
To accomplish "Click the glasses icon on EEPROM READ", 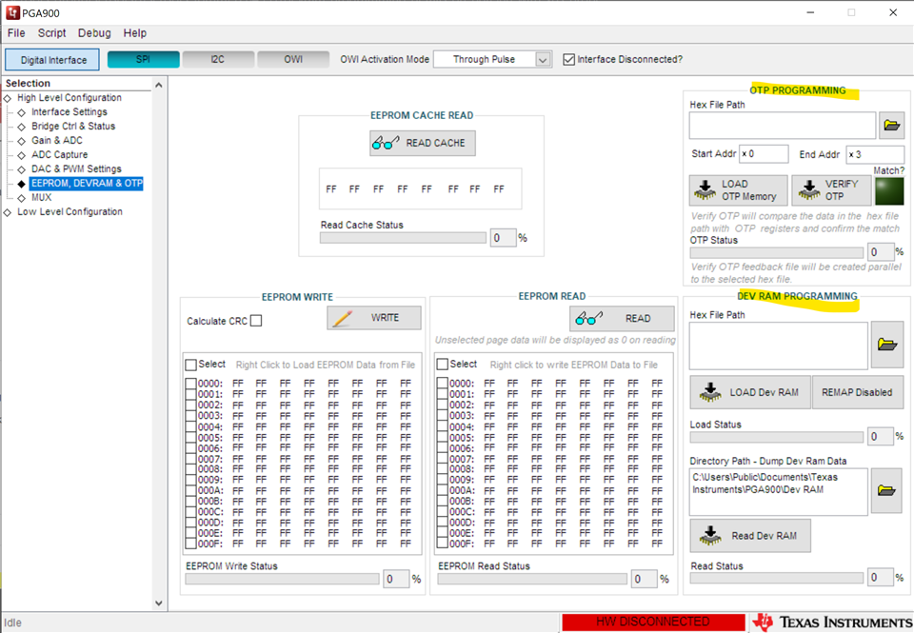I will [x=588, y=318].
